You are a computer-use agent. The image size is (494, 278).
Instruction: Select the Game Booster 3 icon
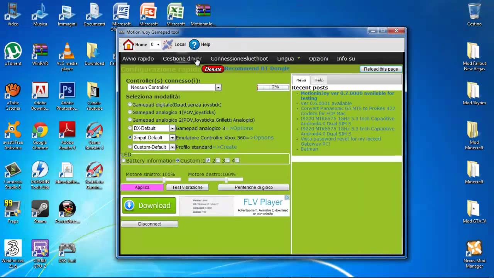(x=94, y=136)
